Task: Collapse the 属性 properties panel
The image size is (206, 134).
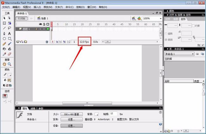Action: pos(19,108)
